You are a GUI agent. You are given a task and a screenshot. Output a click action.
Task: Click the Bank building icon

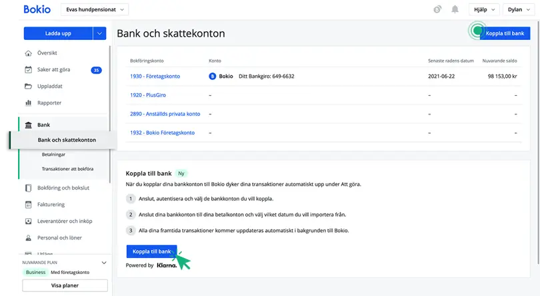[x=28, y=125]
